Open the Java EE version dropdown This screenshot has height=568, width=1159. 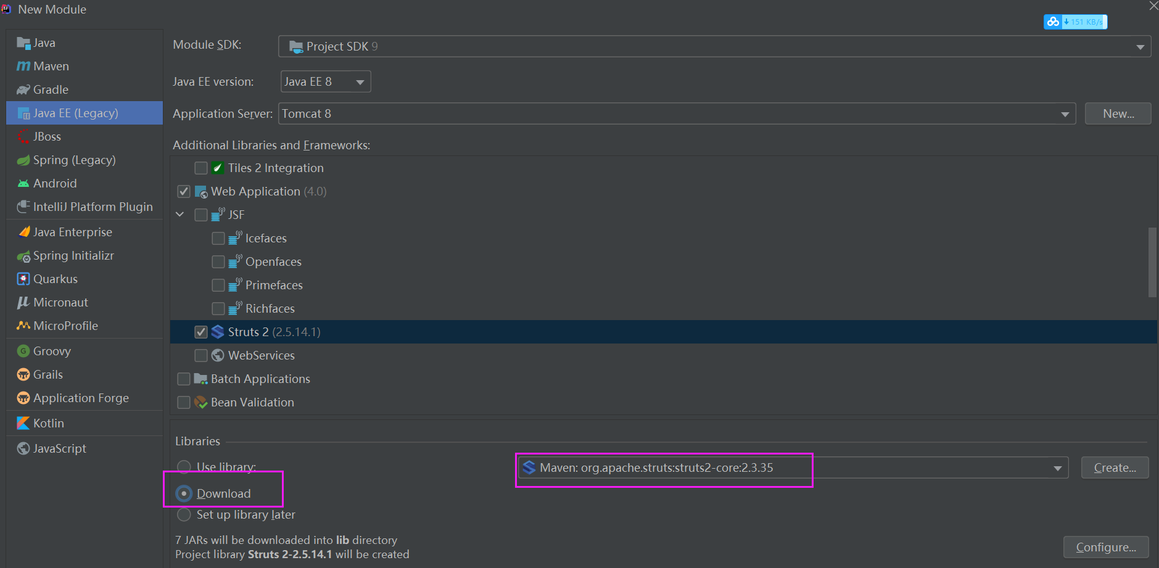(360, 81)
